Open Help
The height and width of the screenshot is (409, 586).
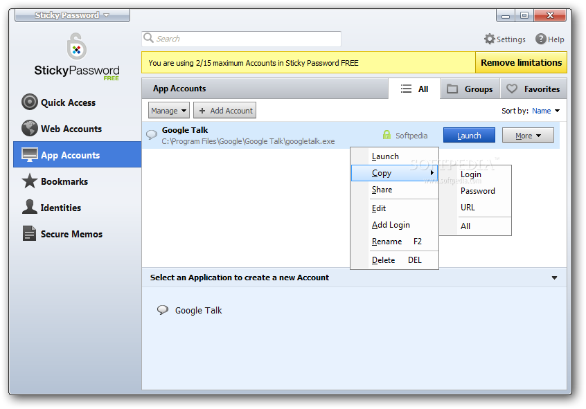pos(550,39)
